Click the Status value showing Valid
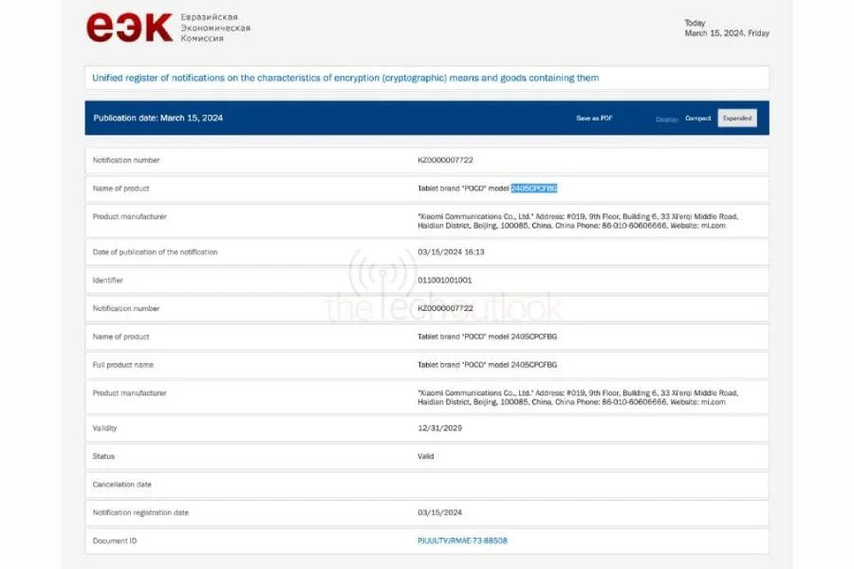The image size is (854, 569). (x=425, y=456)
